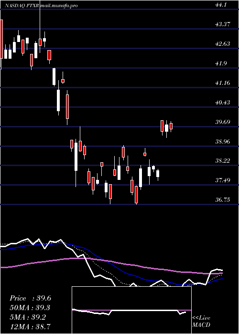Screen dimensions: 239x334
Task: Click the 39.69 price level label
Action: click(223, 122)
